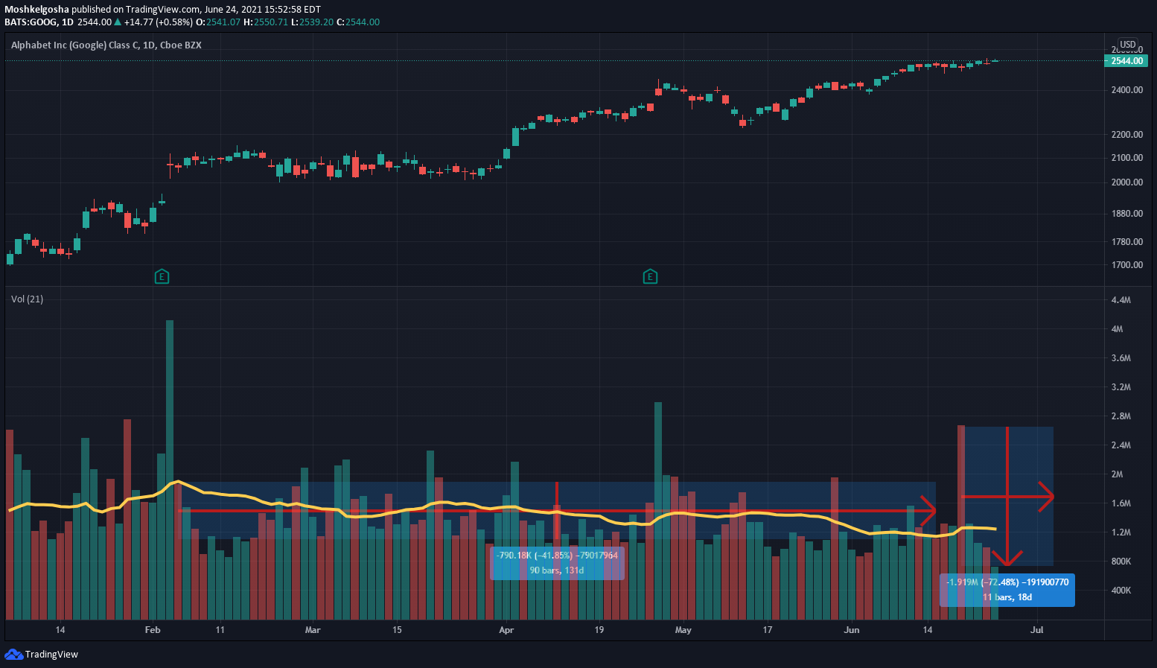The height and width of the screenshot is (668, 1157).
Task: Click the Mar label on time axis
Action: point(313,630)
